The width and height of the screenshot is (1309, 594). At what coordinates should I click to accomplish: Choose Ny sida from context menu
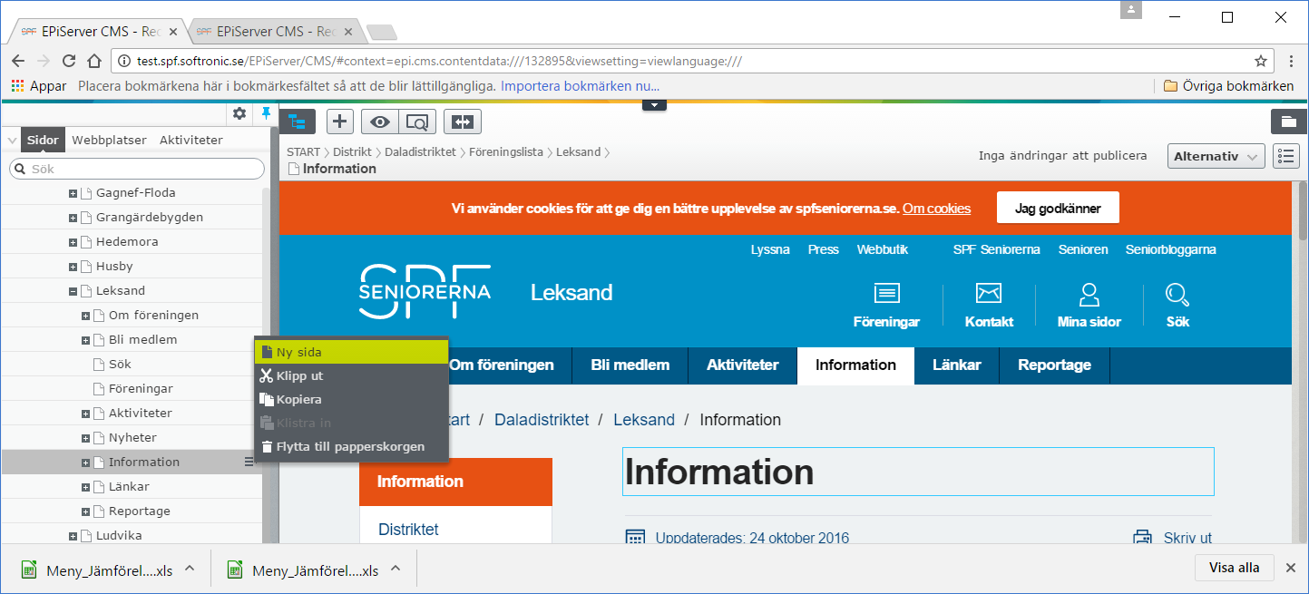pyautogui.click(x=352, y=352)
